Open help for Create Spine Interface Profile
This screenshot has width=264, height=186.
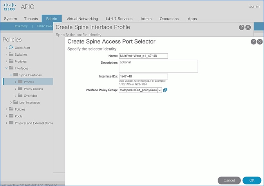(241, 27)
